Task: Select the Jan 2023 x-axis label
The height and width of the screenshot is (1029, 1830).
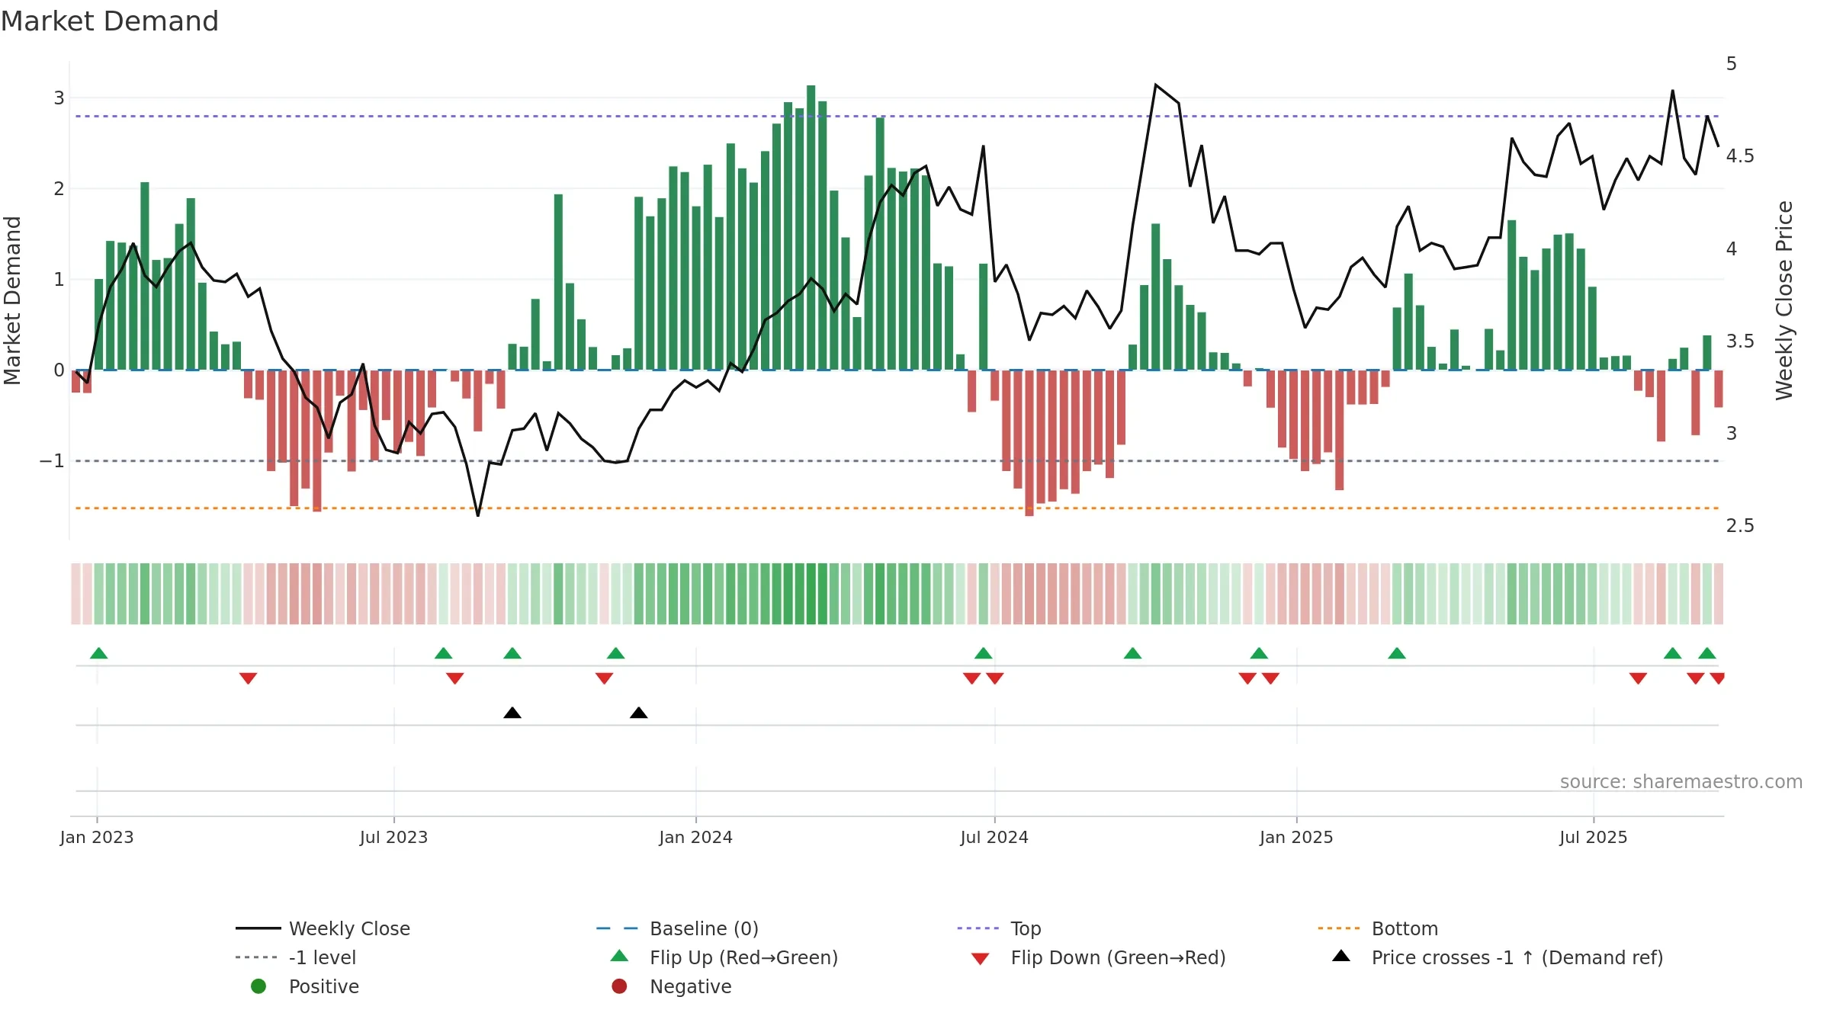Action: pyautogui.click(x=97, y=837)
